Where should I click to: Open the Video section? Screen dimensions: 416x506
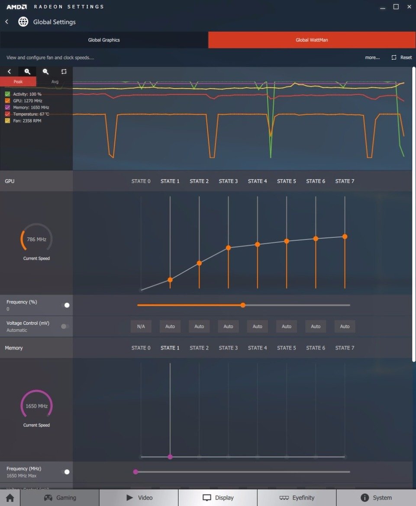[x=139, y=498]
